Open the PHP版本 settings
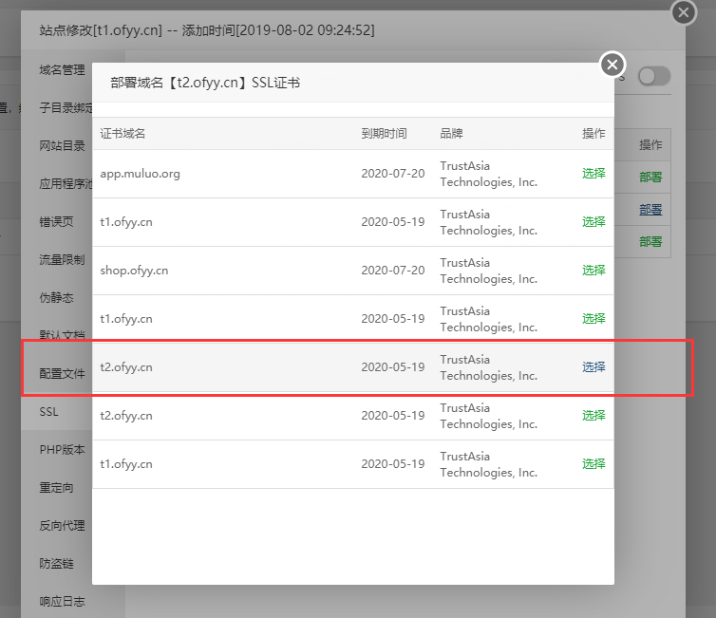This screenshot has height=618, width=716. (x=62, y=450)
